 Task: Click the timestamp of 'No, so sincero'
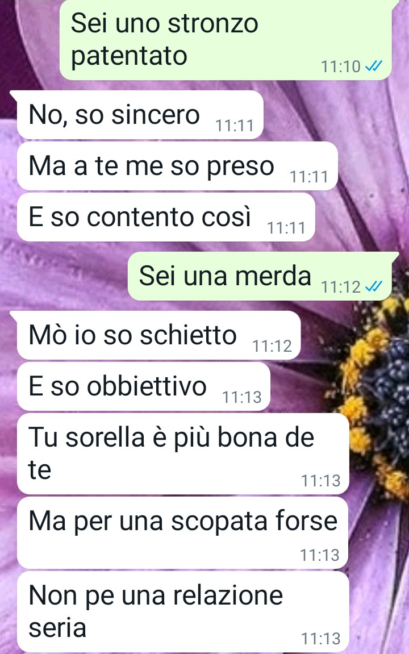(x=234, y=126)
